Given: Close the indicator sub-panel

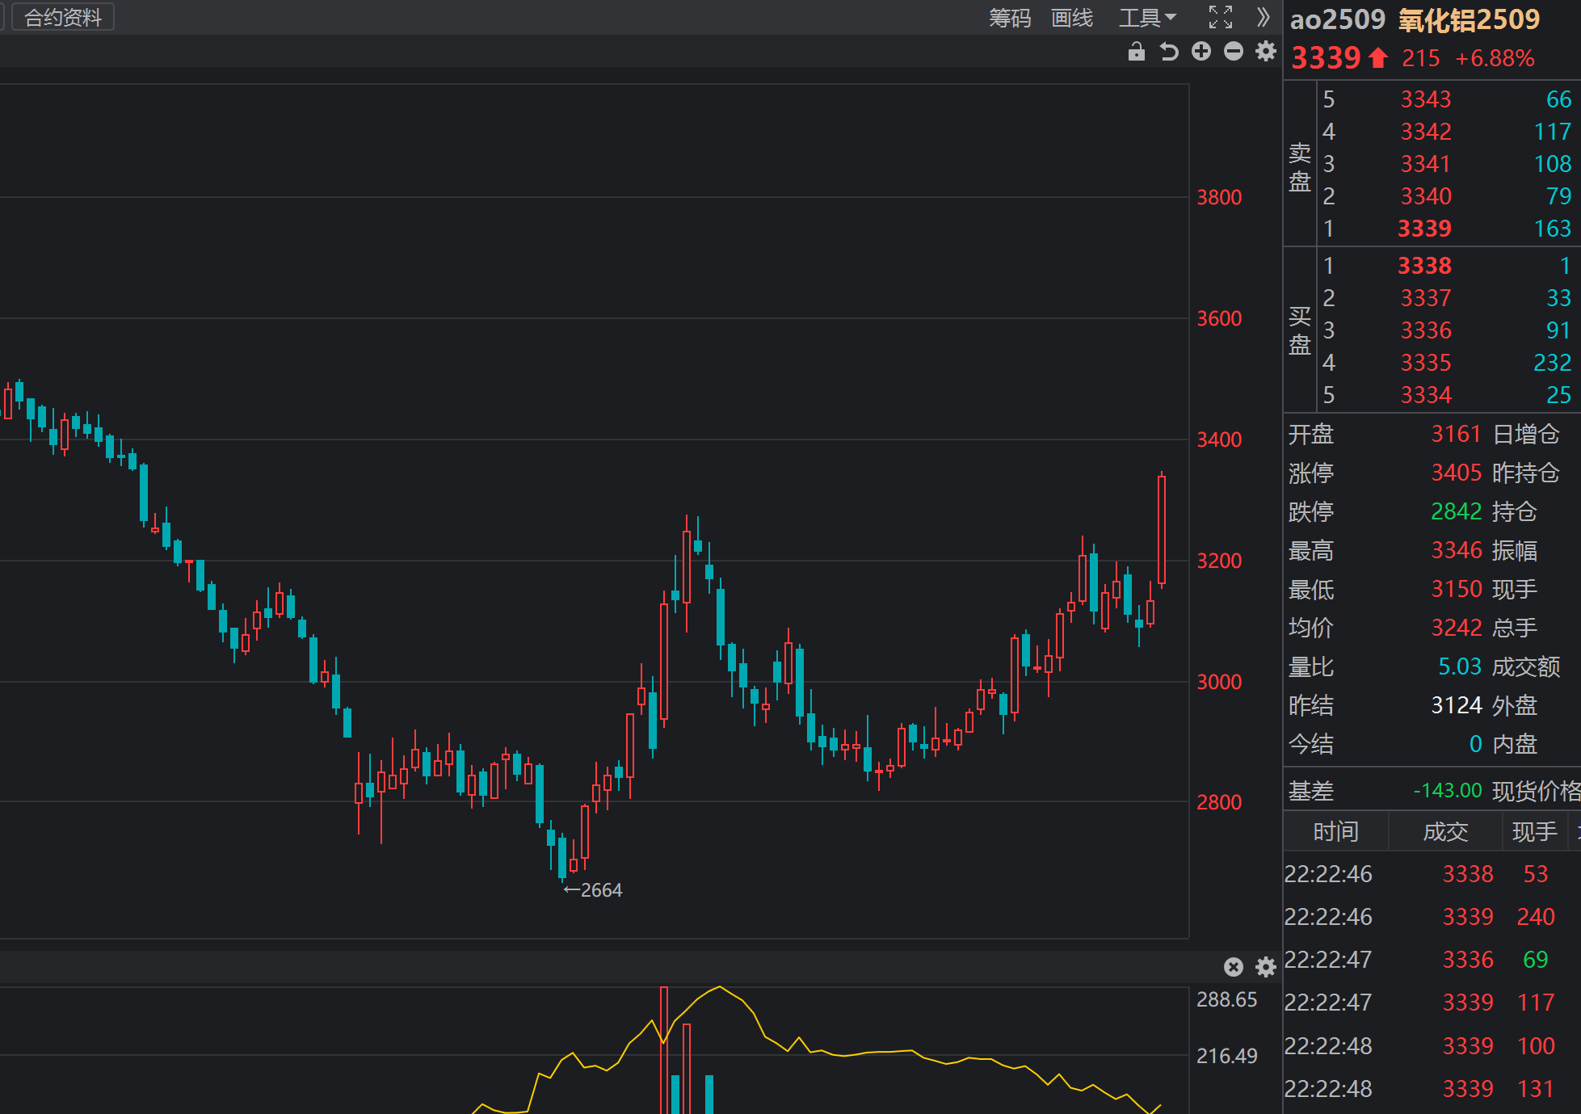Looking at the screenshot, I should pos(1234,967).
